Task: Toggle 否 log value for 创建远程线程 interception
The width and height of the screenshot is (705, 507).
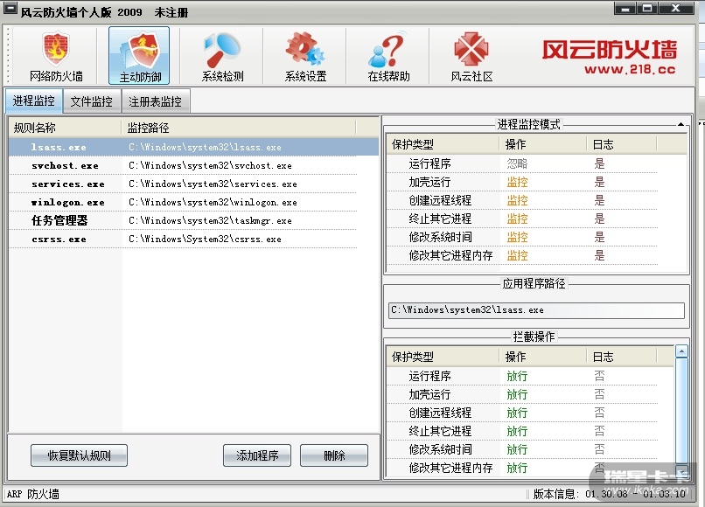Action: coord(599,413)
